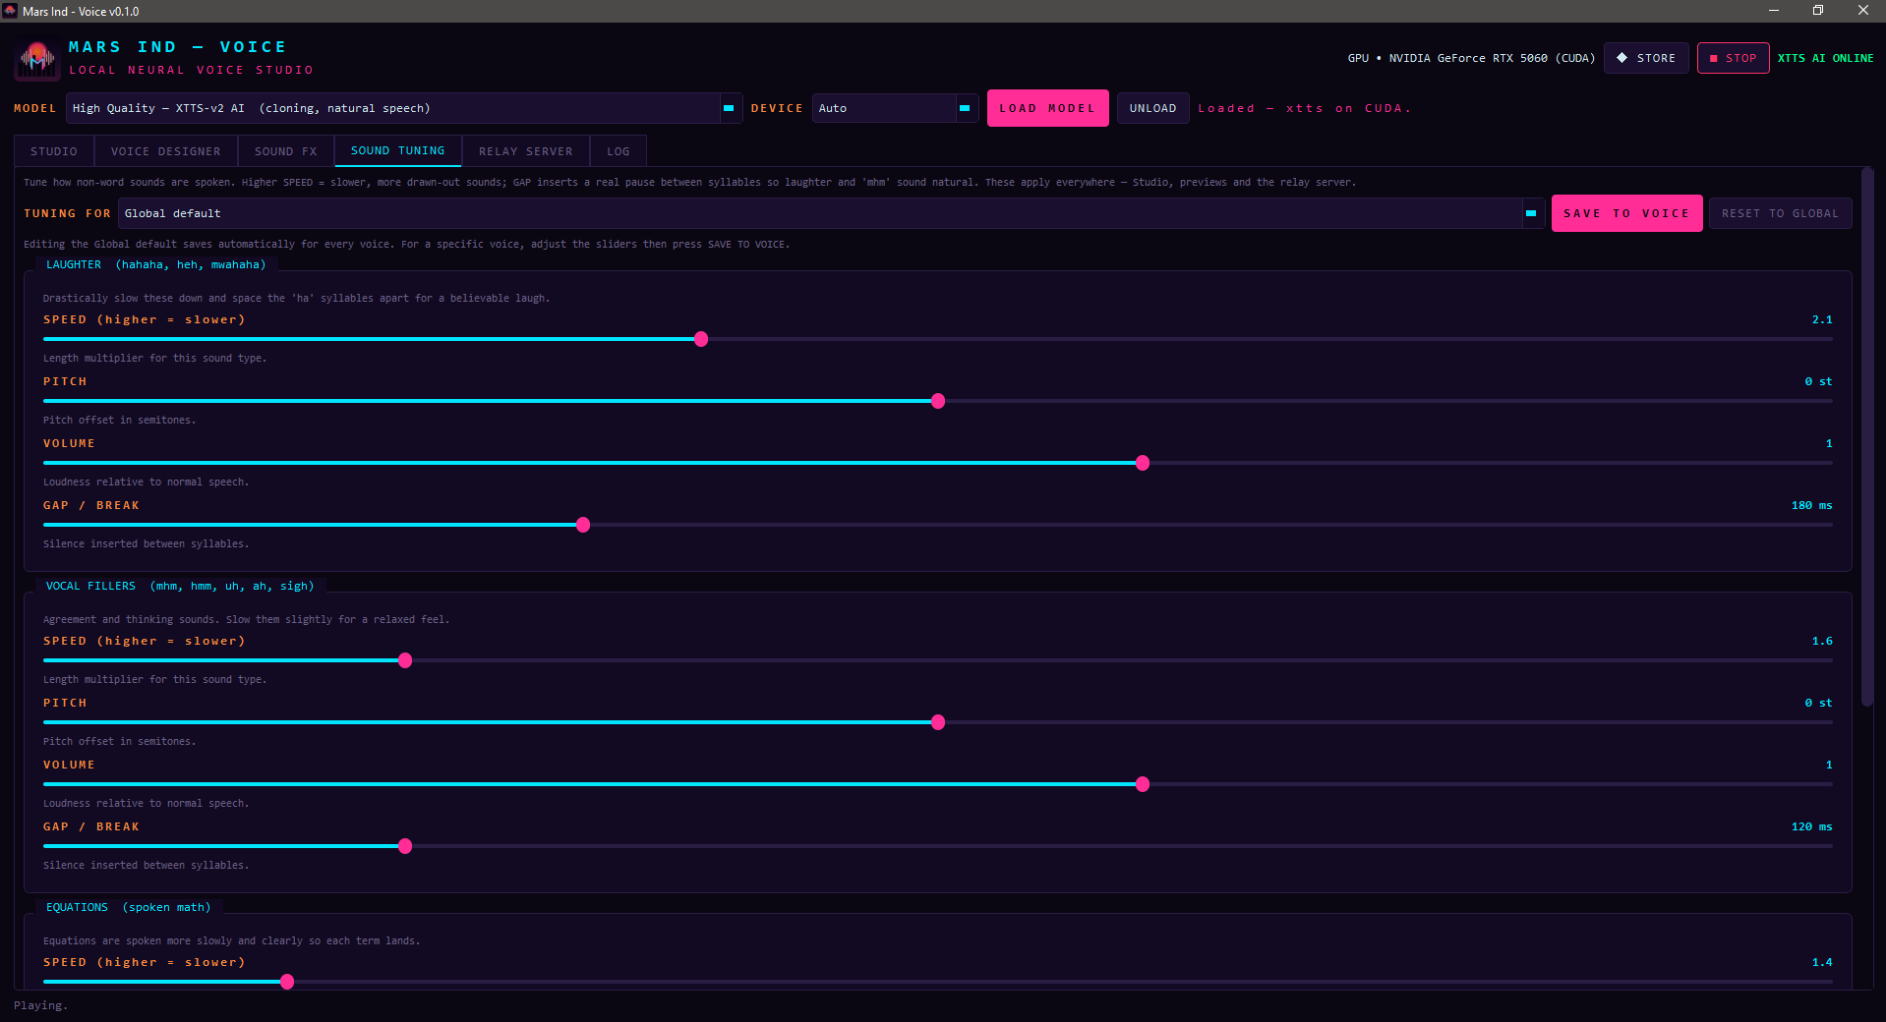Click the Vocal Fillers speed value 1.6
Viewport: 1886px width, 1022px height.
click(1822, 641)
